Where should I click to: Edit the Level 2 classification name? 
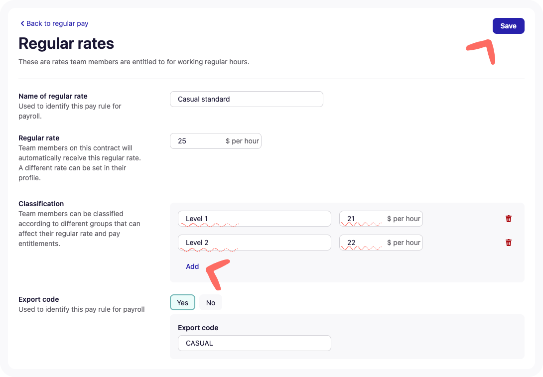tap(255, 243)
